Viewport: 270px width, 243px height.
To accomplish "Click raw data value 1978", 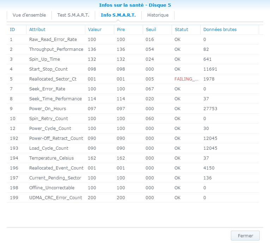I will 209,79.
